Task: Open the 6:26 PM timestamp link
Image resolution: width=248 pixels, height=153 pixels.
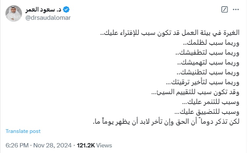Action: tap(17, 145)
